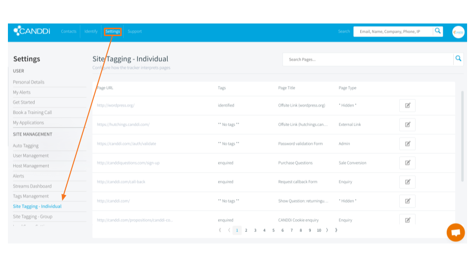
Task: Open Host Management
Action: pos(31,166)
